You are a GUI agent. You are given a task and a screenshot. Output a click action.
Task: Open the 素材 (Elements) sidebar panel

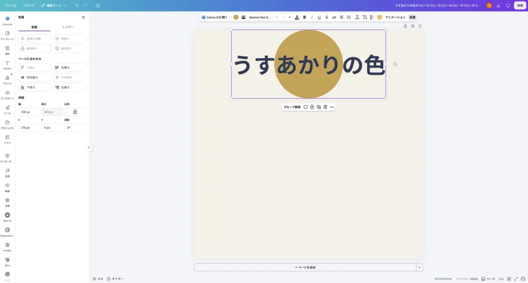(7, 50)
